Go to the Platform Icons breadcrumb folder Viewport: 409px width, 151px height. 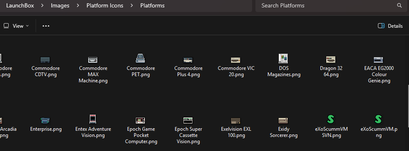(x=105, y=5)
